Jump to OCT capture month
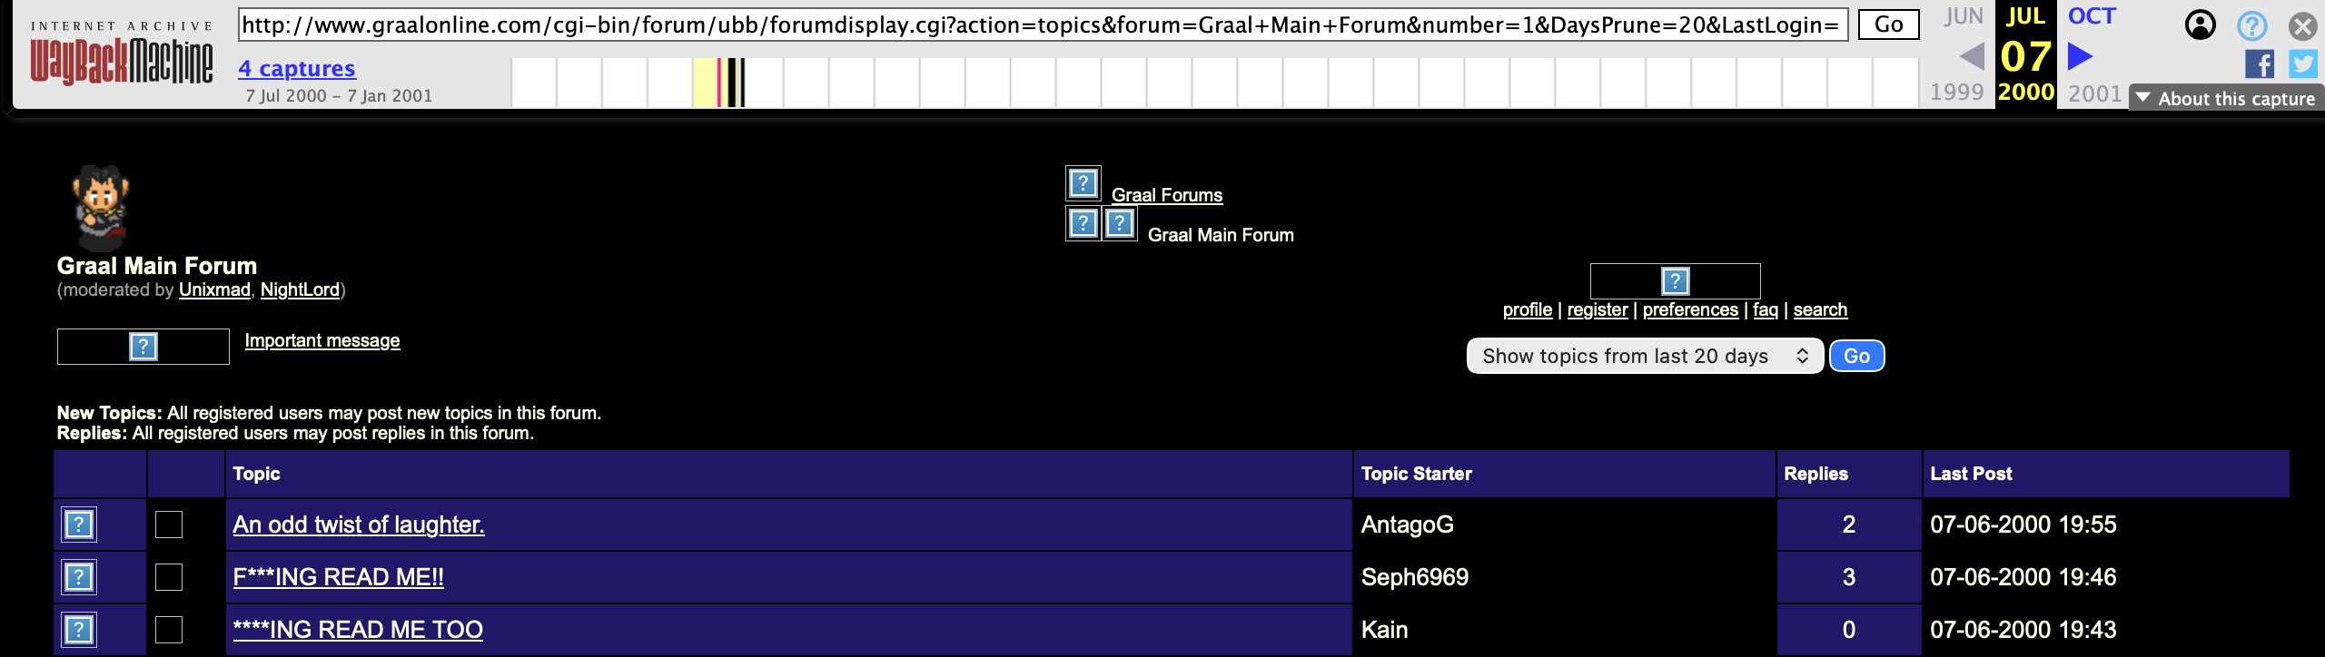 tap(2092, 16)
